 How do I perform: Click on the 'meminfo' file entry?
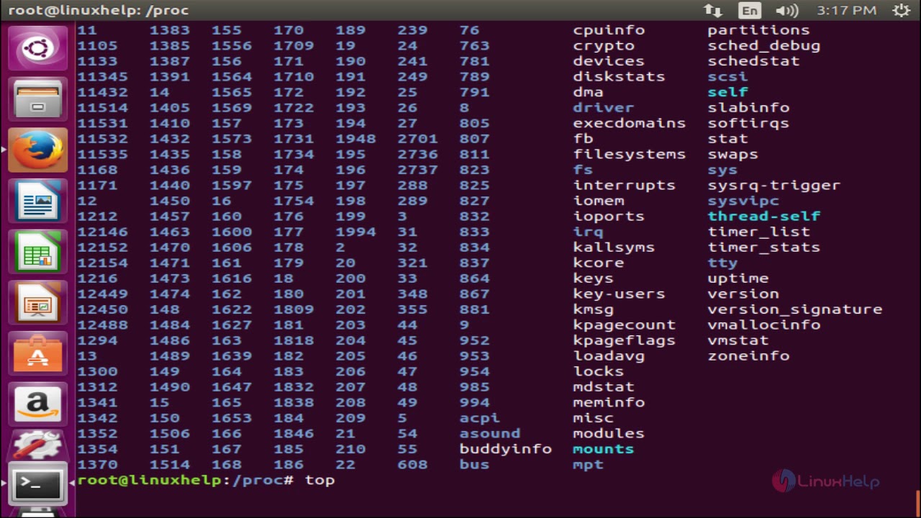(609, 402)
